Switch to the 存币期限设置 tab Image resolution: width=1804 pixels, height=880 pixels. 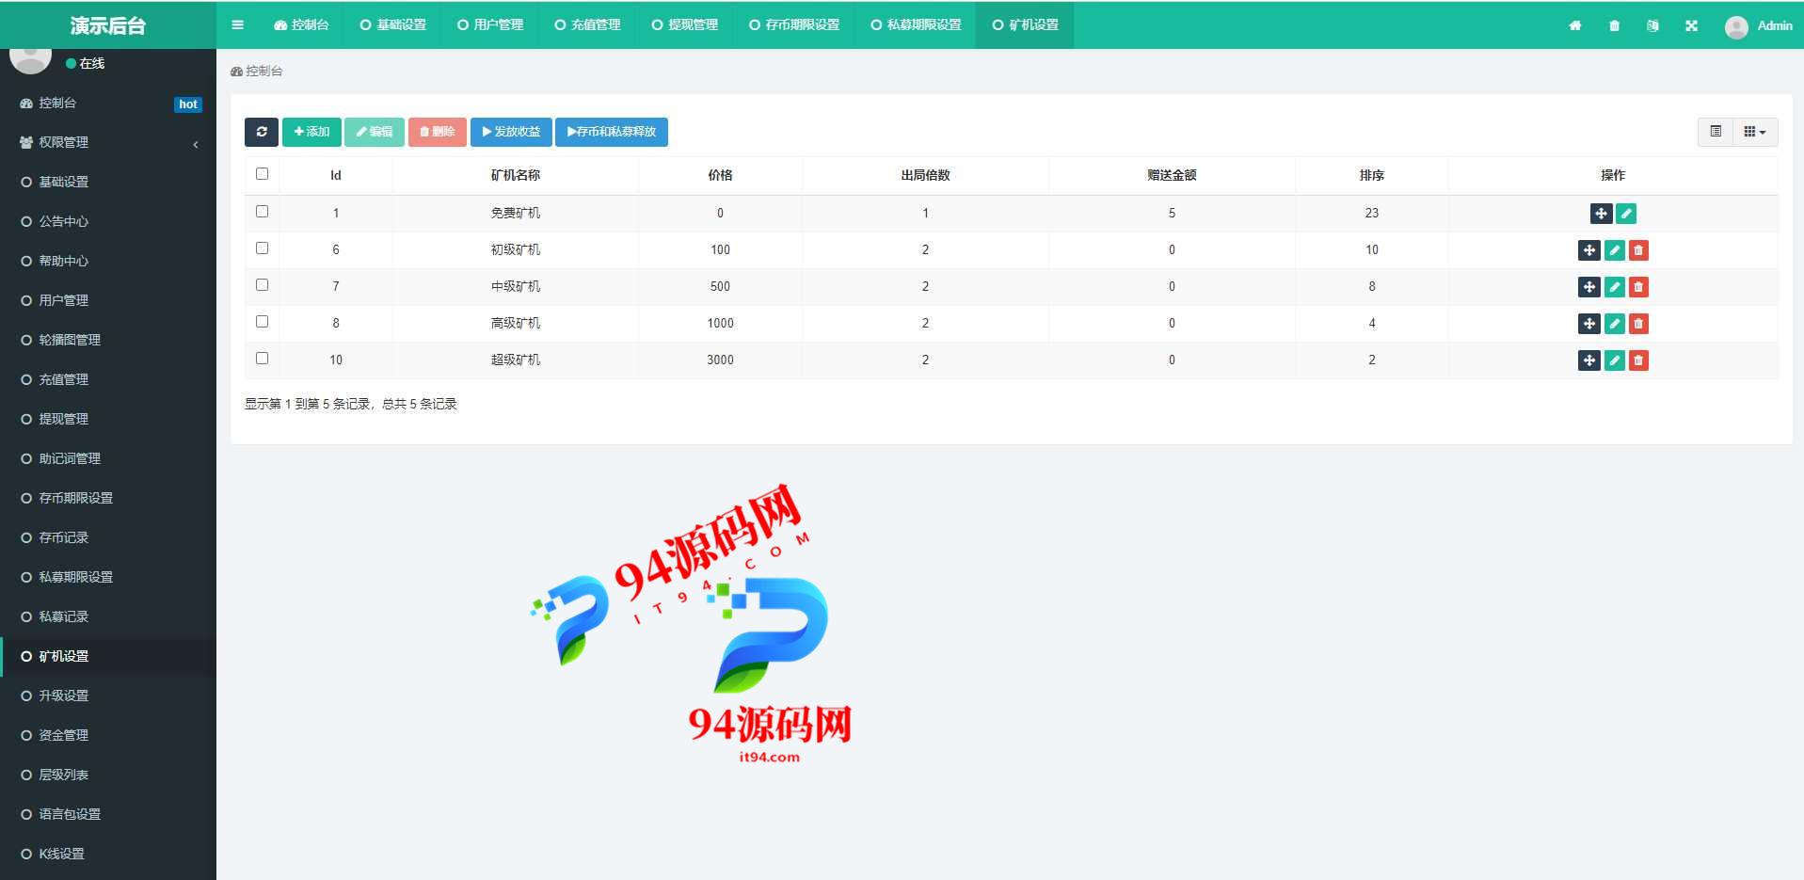point(794,24)
